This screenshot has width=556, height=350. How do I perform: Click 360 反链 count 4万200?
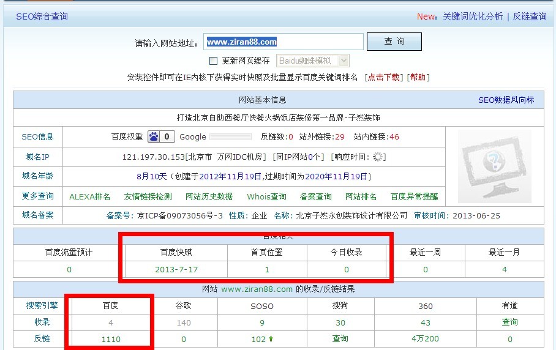[425, 339]
